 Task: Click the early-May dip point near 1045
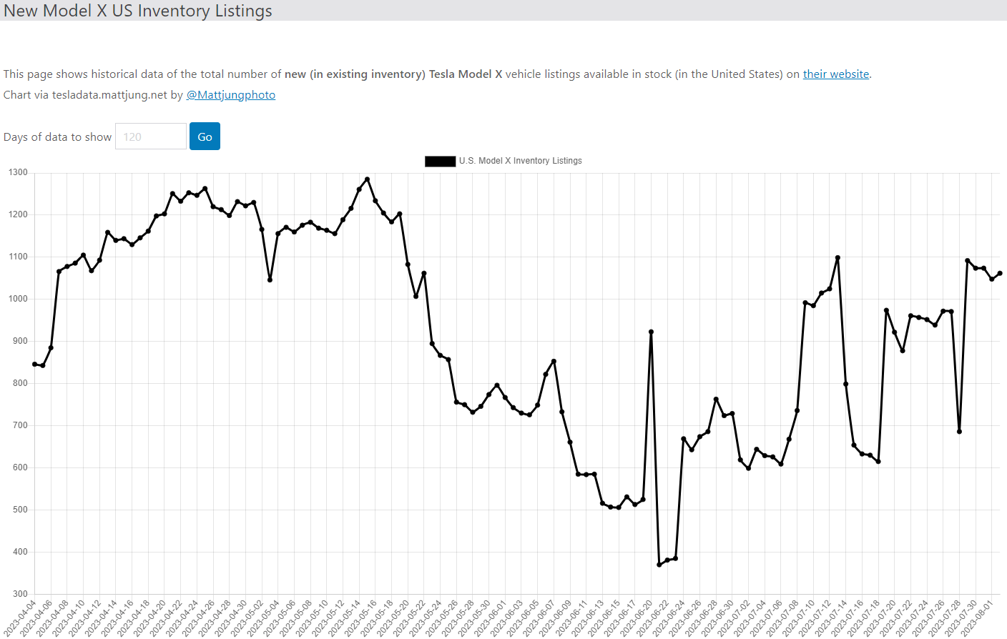pos(270,280)
